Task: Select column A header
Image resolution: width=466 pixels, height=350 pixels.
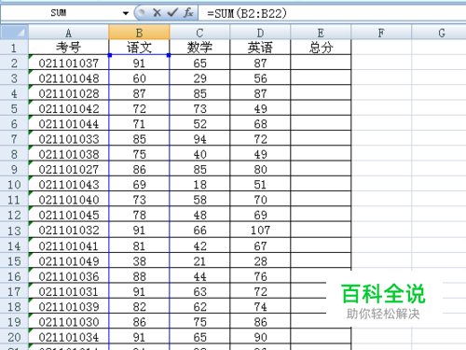Action: point(69,33)
